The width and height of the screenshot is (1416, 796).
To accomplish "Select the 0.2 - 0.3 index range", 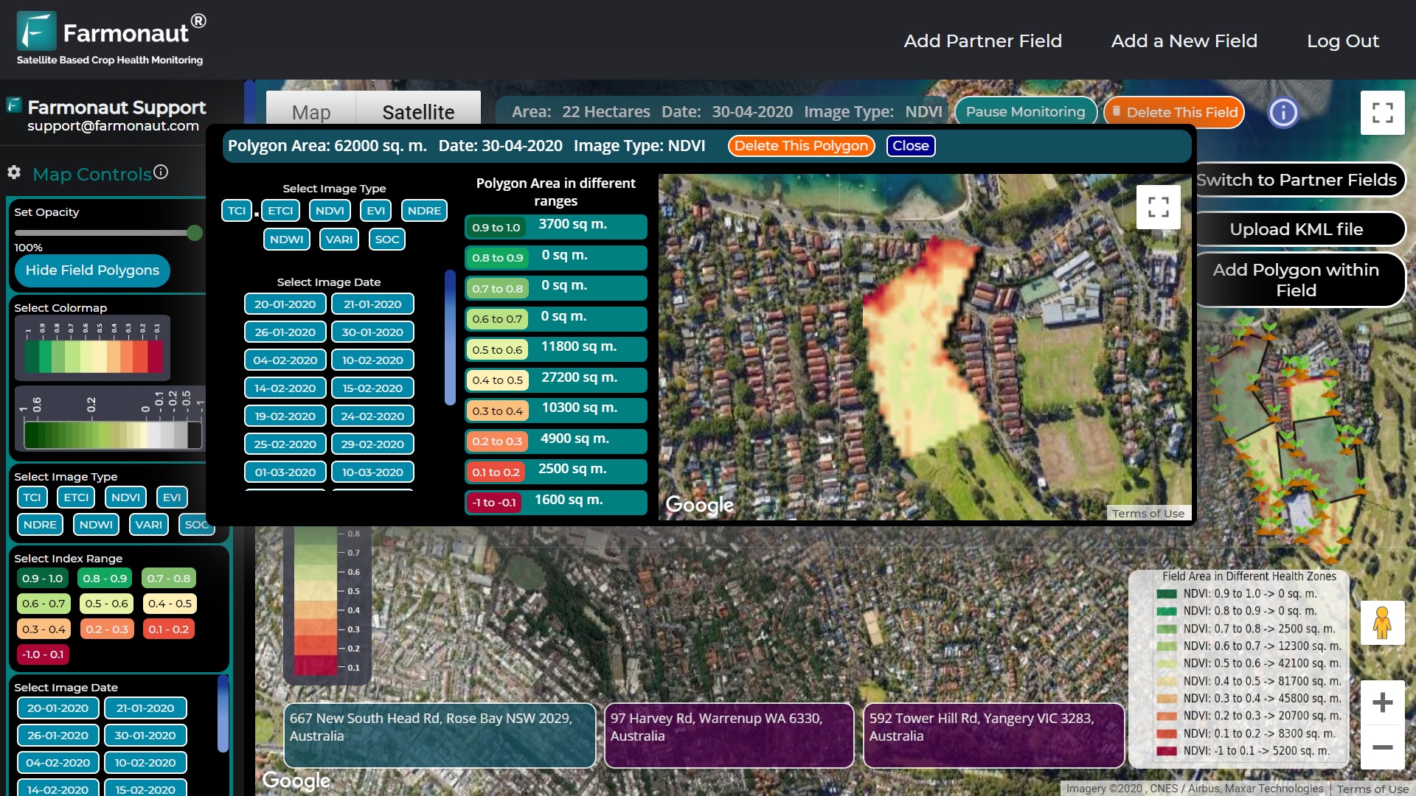I will pos(106,629).
